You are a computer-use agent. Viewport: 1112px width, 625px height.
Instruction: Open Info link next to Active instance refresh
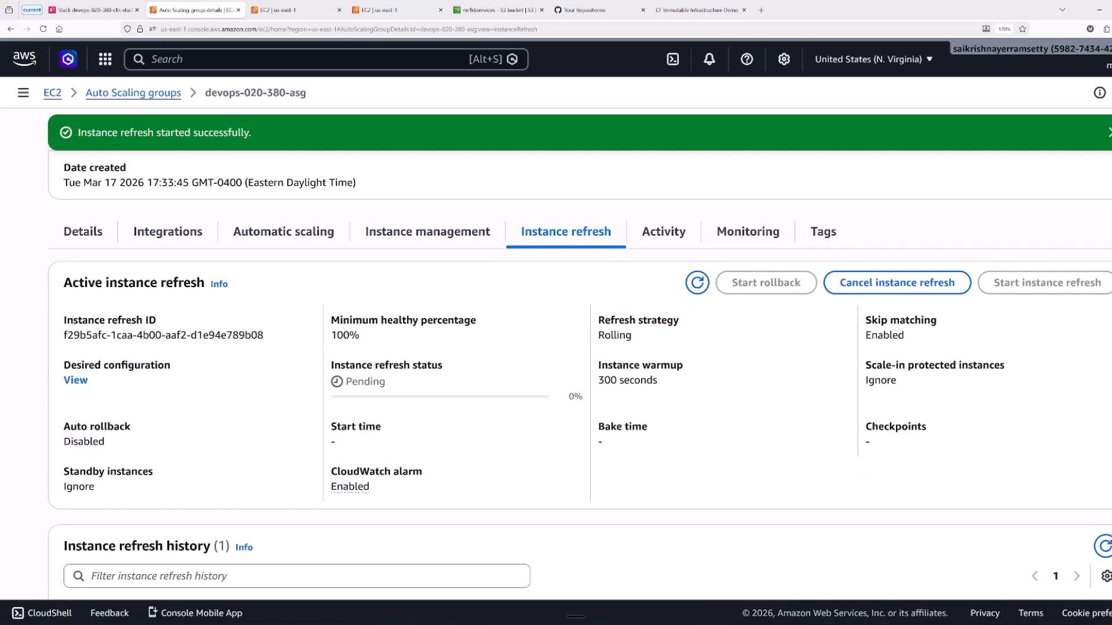point(219,284)
